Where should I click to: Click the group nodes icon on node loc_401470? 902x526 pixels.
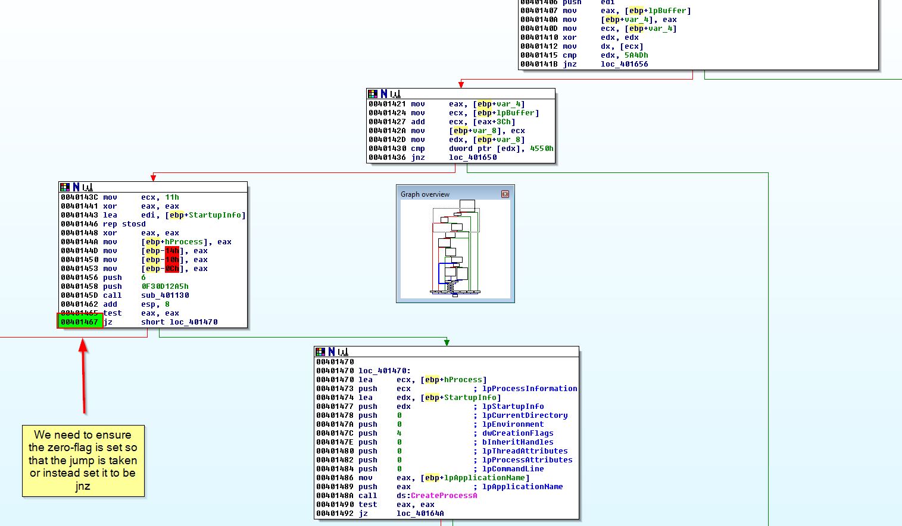(x=343, y=352)
